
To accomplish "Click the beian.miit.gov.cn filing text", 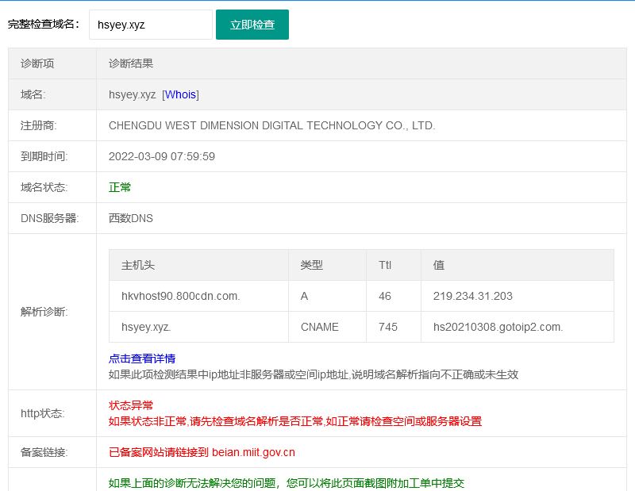I will point(253,452).
